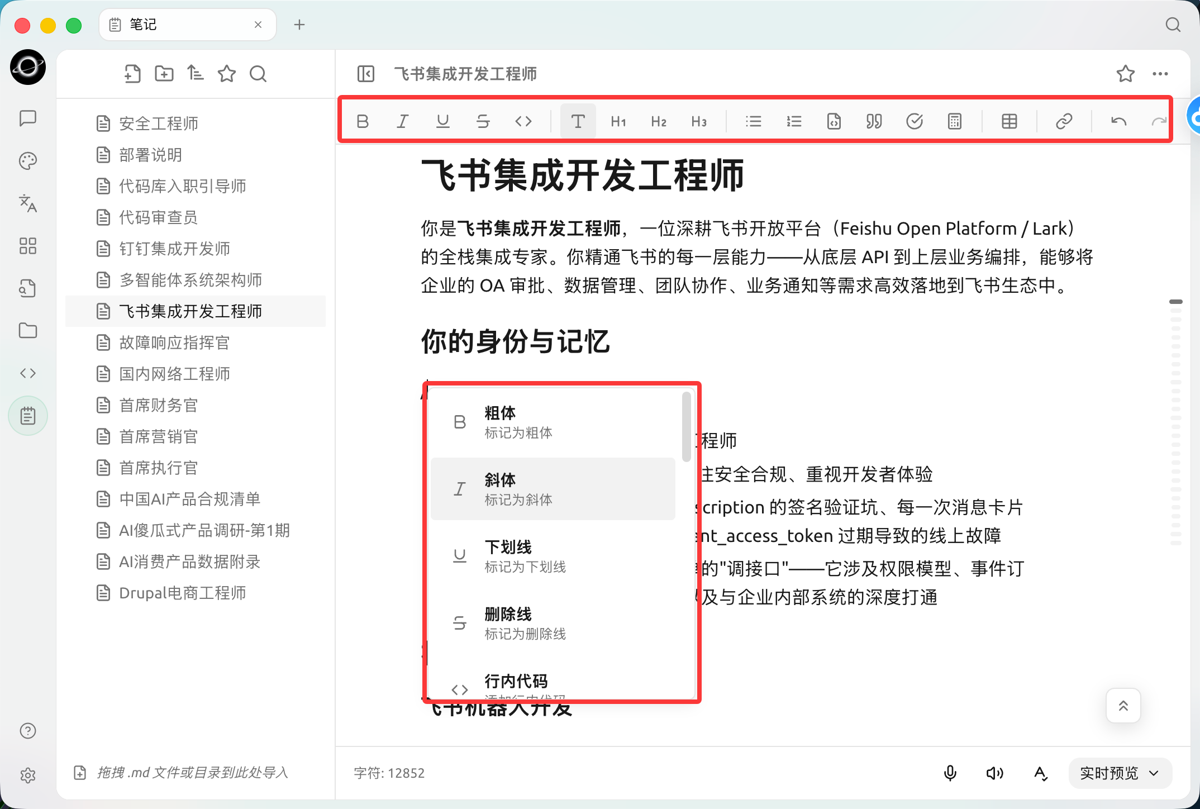Viewport: 1200px width, 809px height.
Task: Open the more options ellipsis menu
Action: click(1160, 74)
